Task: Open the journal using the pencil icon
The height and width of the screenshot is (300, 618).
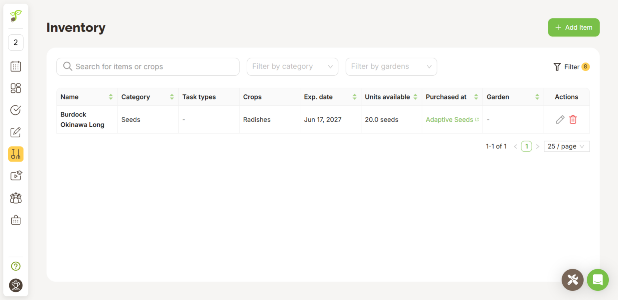Action: tap(15, 132)
